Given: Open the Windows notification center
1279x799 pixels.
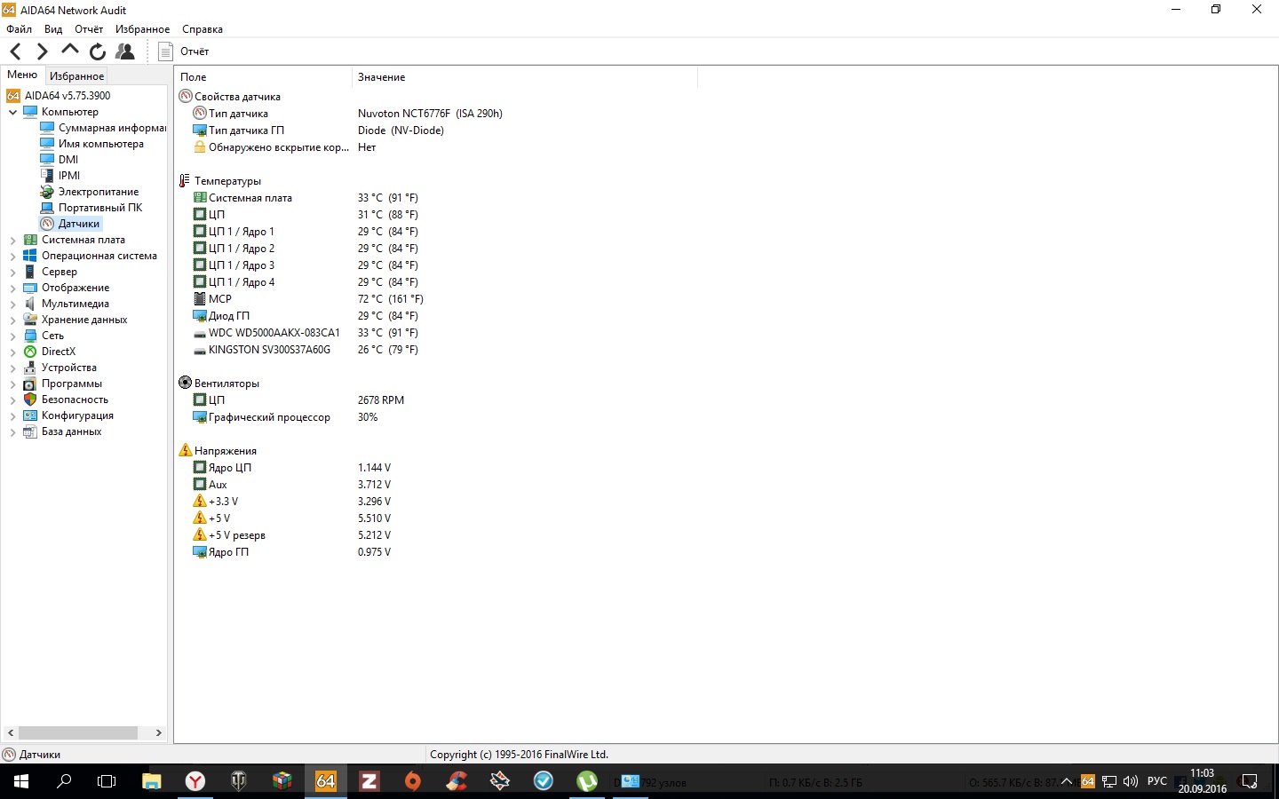Looking at the screenshot, I should click(x=1250, y=781).
